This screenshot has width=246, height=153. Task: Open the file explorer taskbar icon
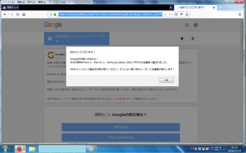click(32, 149)
